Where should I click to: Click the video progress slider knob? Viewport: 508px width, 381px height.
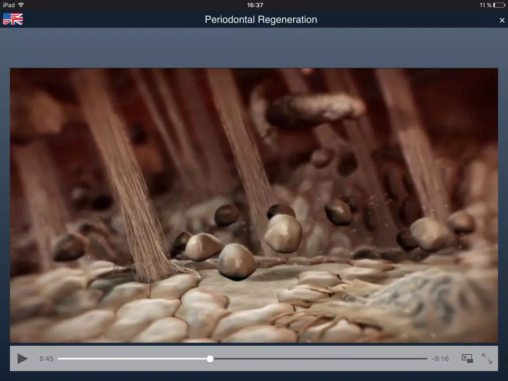210,359
